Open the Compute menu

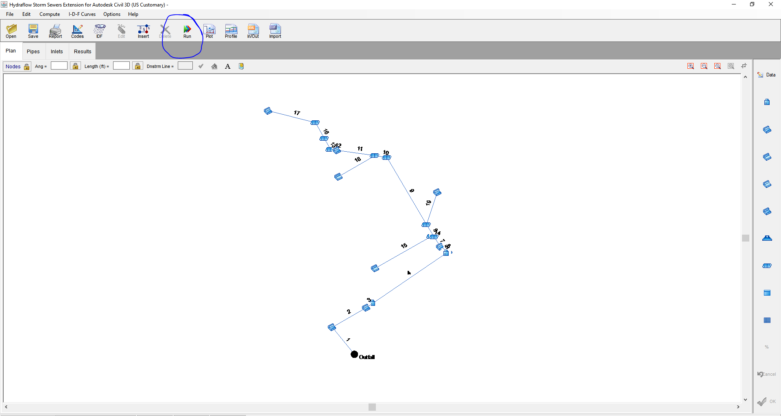pyautogui.click(x=49, y=14)
